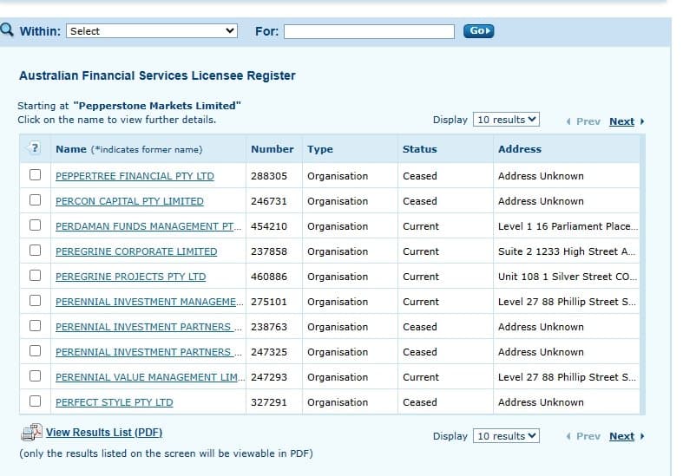This screenshot has width=683, height=476.
Task: Open the bottom Display 10 results dropdown
Action: tap(507, 436)
